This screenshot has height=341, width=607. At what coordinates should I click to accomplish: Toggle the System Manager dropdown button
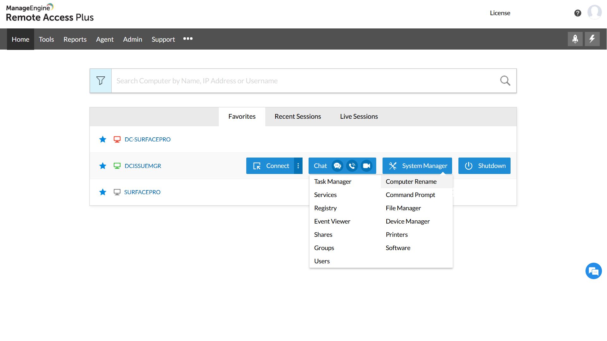(417, 166)
